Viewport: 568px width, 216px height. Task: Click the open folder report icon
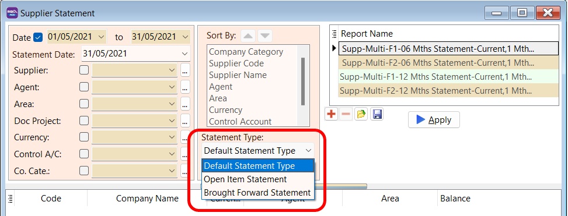pos(361,115)
